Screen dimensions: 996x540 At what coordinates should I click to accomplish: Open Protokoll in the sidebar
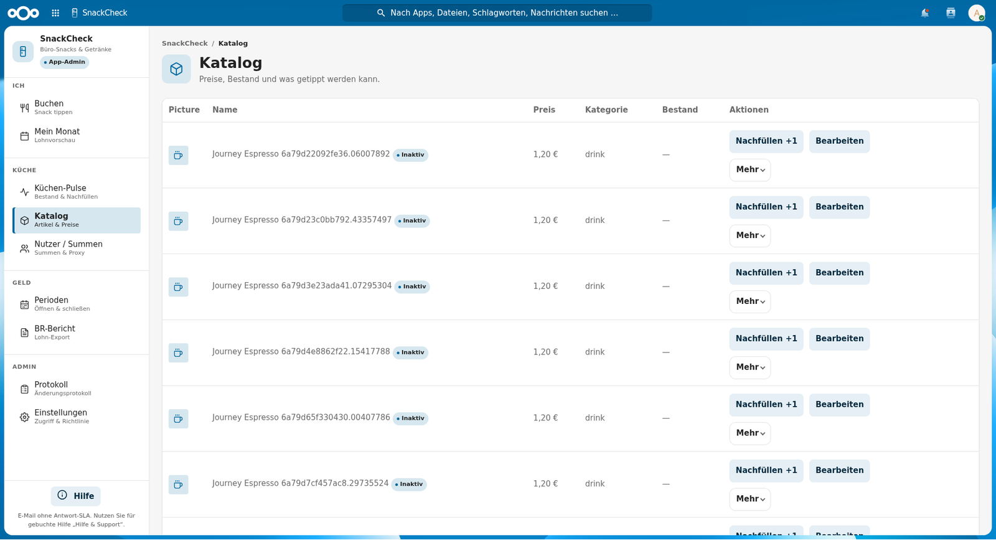[x=77, y=389]
